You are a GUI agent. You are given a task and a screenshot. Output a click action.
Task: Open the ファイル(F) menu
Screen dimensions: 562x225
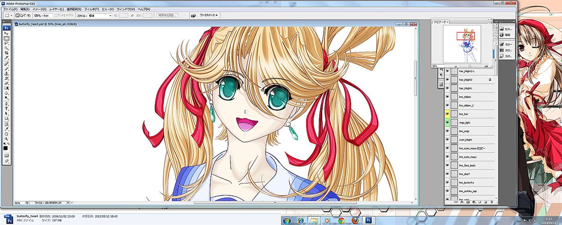coord(10,9)
